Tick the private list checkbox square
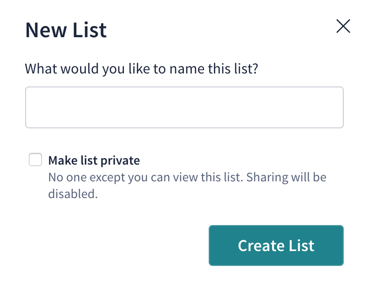This screenshot has width=368, height=292. (x=35, y=159)
